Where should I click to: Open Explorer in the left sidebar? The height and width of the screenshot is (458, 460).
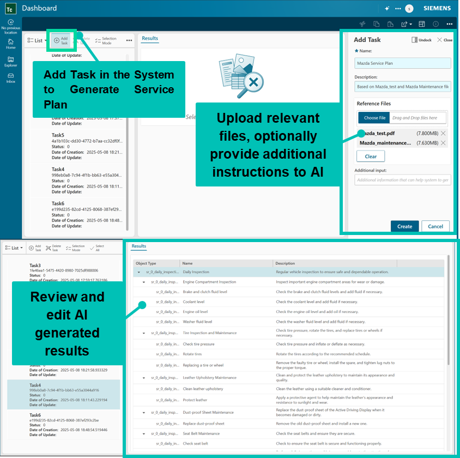[x=10, y=61]
